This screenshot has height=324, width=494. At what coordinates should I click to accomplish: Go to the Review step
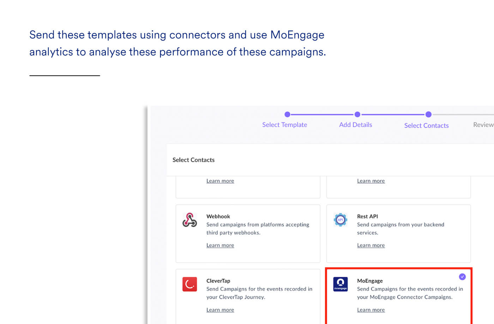tap(483, 125)
